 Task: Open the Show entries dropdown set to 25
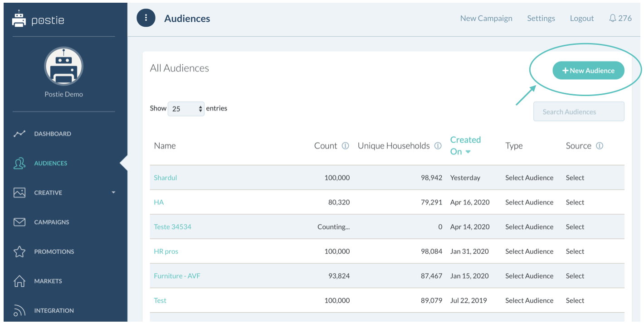(x=186, y=109)
